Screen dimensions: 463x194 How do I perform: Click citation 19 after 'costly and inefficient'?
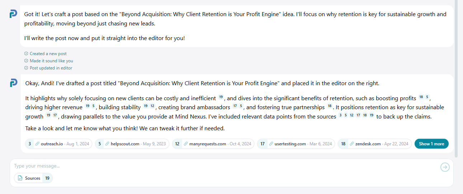tap(221, 97)
